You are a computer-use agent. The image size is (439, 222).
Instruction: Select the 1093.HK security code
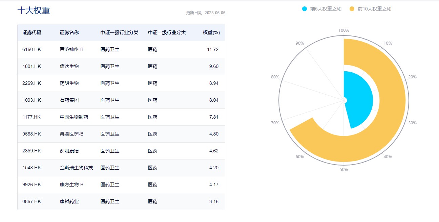pos(32,100)
